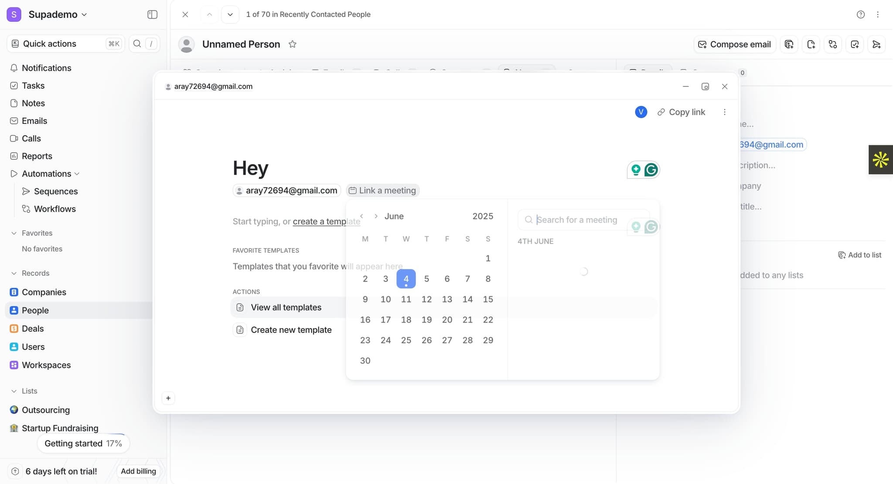Screen dimensions: 893x484
Task: Open help question mark icon
Action: point(861,14)
